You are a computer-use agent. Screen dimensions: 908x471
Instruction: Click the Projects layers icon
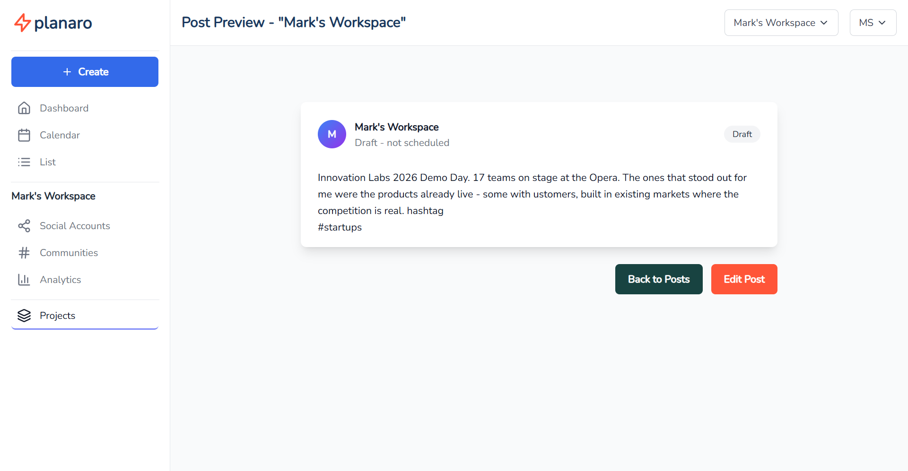pos(24,316)
